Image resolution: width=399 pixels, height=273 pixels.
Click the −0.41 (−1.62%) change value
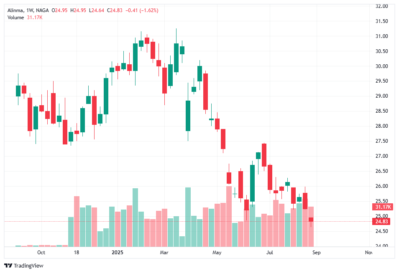coord(144,10)
